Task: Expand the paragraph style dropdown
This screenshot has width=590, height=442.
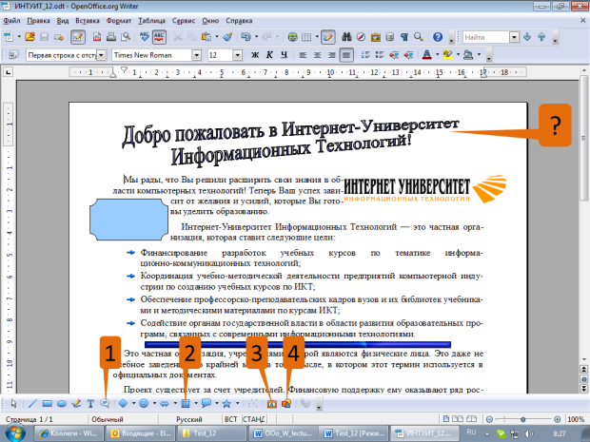Action: [102, 55]
